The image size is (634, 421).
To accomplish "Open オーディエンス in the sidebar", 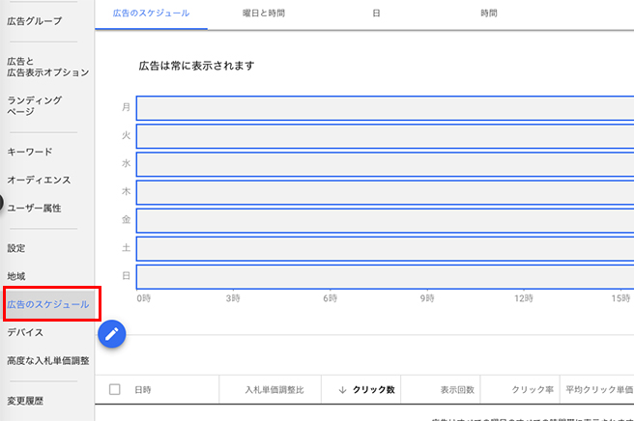I will pyautogui.click(x=39, y=181).
